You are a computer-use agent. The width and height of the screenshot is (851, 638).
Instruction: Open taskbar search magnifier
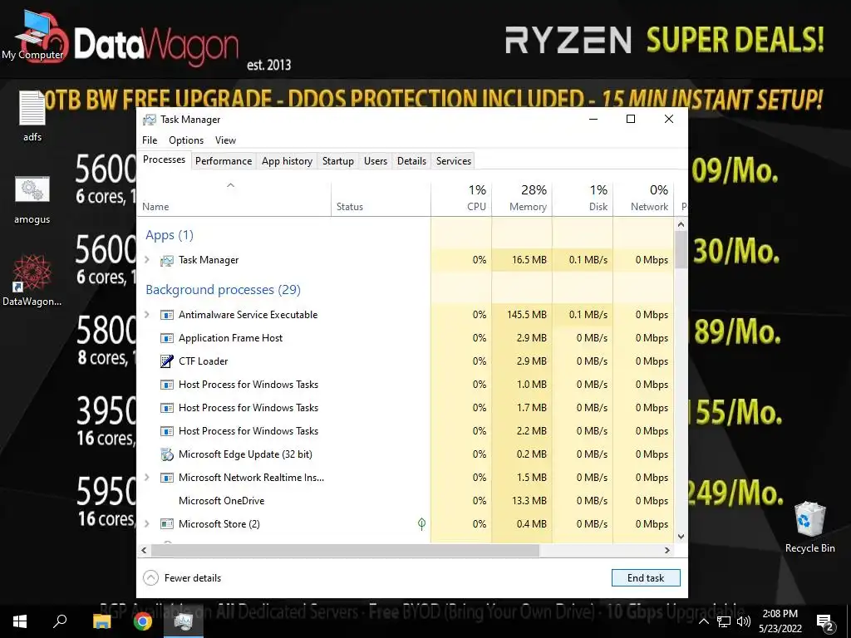coord(60,621)
